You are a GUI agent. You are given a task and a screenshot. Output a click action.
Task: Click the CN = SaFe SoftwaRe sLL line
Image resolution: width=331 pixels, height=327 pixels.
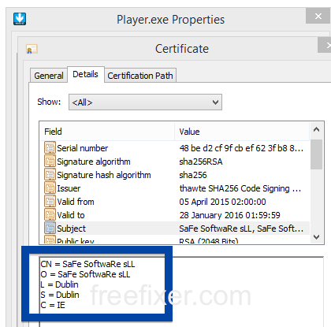point(87,264)
